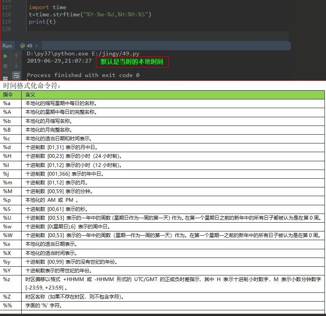Click the strftime format string in editor

[117, 14]
